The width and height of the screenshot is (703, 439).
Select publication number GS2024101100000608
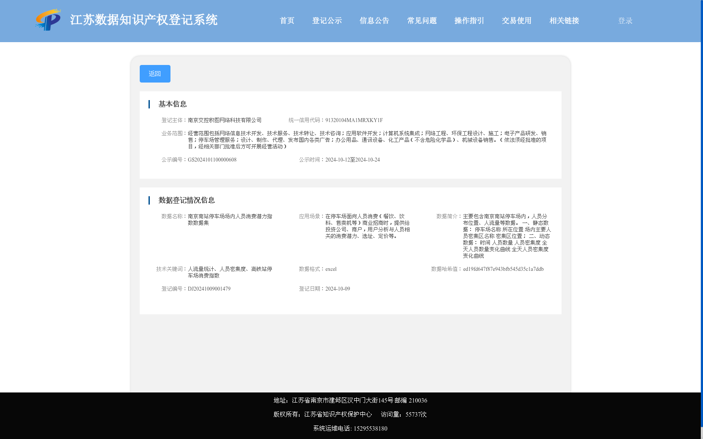212,160
